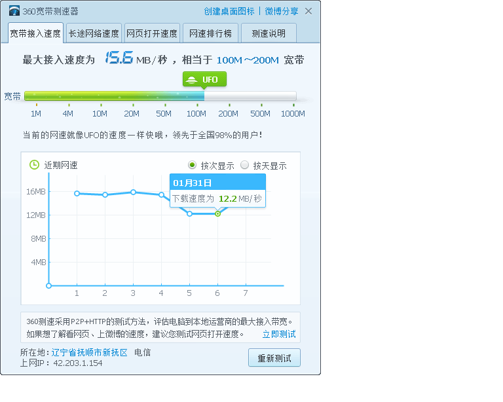This screenshot has height=402, width=503.
Task: Click the highlighted data point at test 6
Action: (x=217, y=213)
